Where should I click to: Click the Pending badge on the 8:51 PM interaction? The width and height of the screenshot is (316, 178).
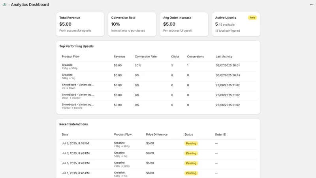click(191, 143)
